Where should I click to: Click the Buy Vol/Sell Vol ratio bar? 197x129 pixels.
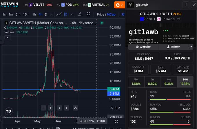coord(170,112)
